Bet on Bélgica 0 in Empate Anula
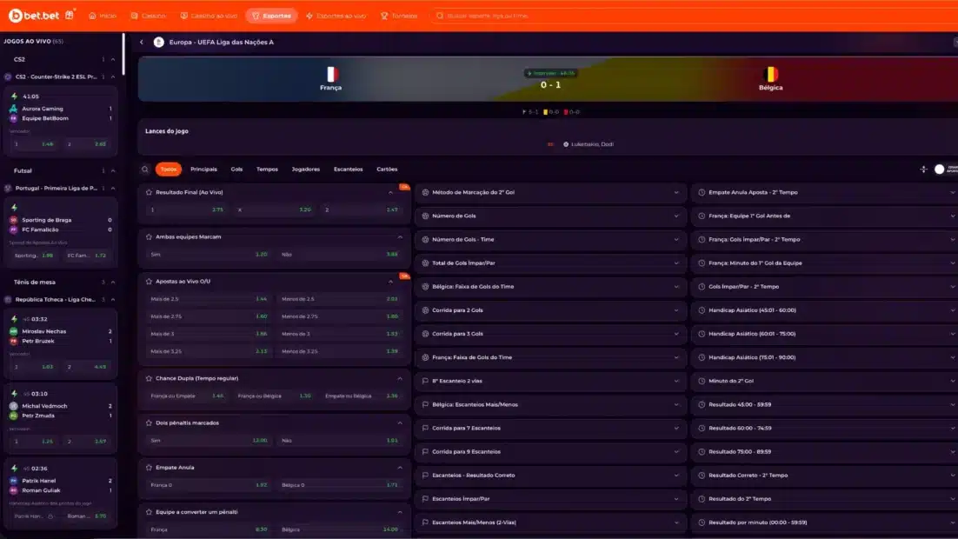958x539 pixels. [340, 485]
